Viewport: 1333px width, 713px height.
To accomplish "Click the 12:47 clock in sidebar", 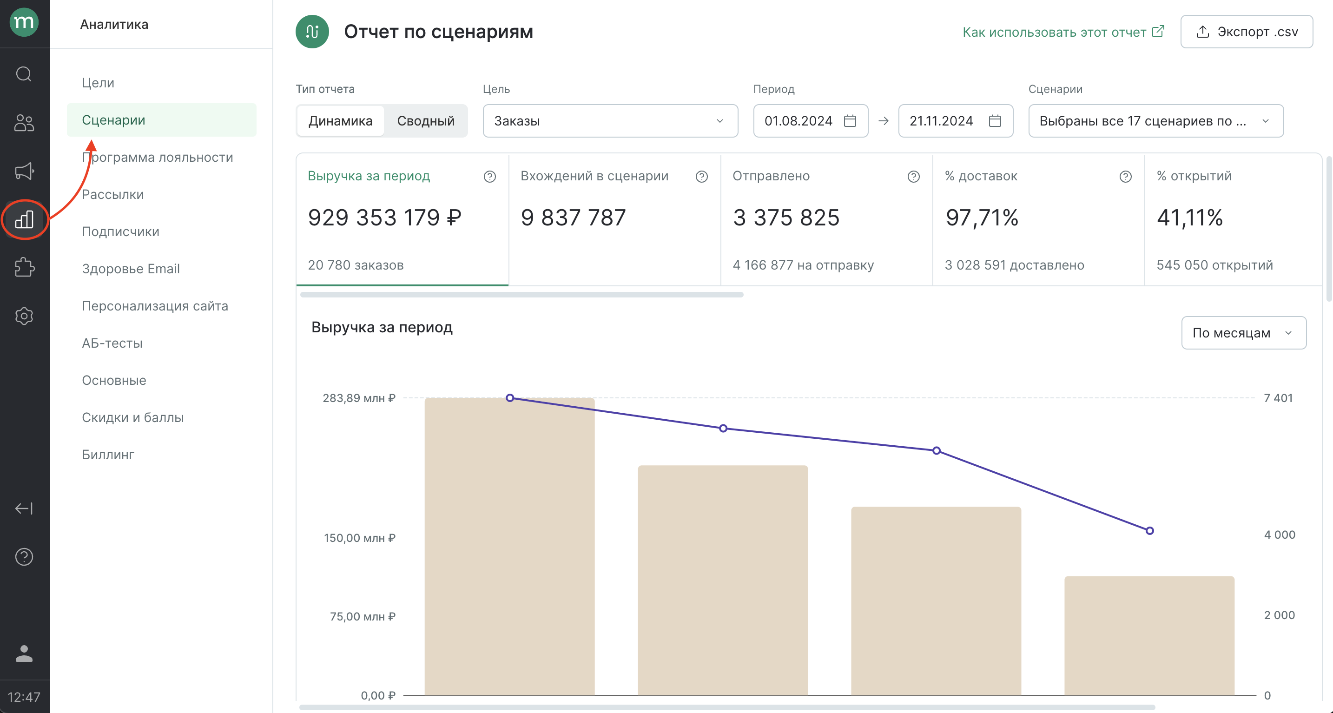I will (24, 697).
